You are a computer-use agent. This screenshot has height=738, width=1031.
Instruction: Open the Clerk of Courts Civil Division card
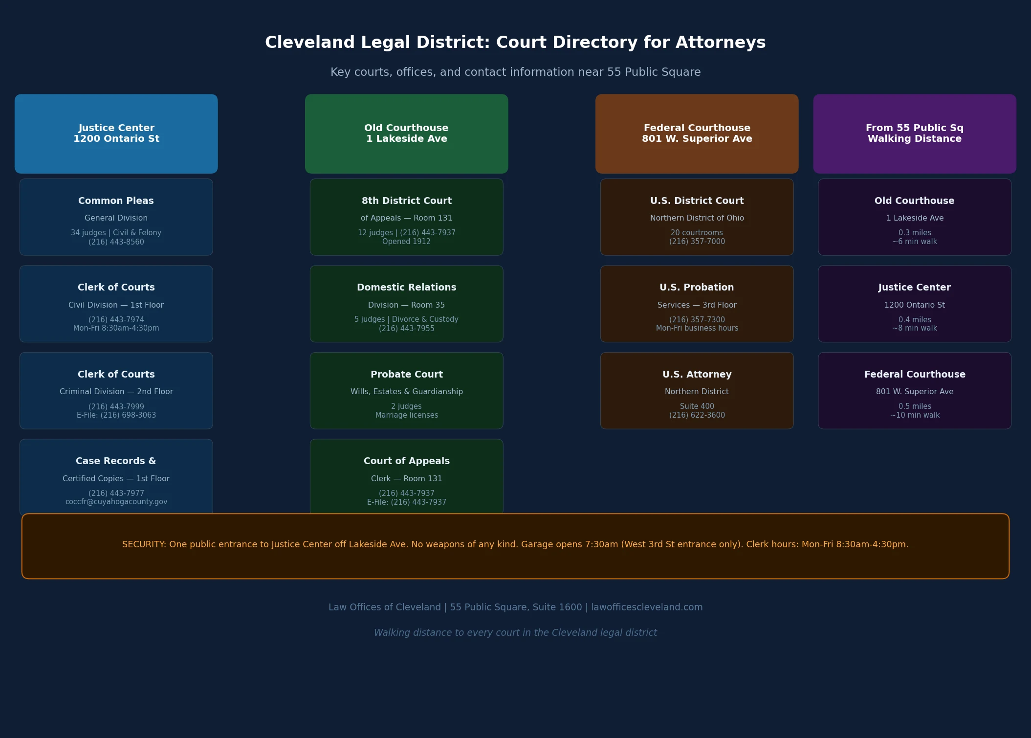(116, 304)
